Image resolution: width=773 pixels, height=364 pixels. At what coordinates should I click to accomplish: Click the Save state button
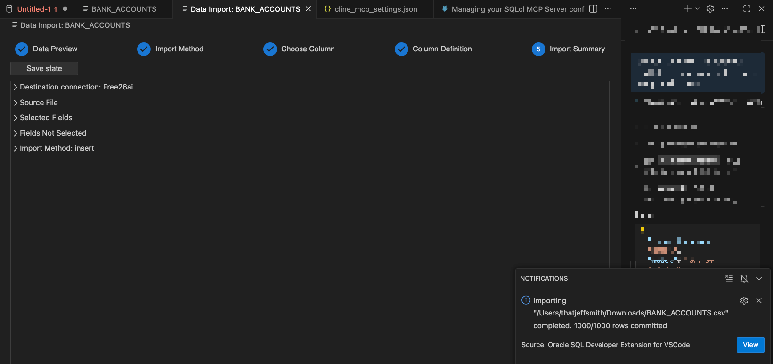44,68
